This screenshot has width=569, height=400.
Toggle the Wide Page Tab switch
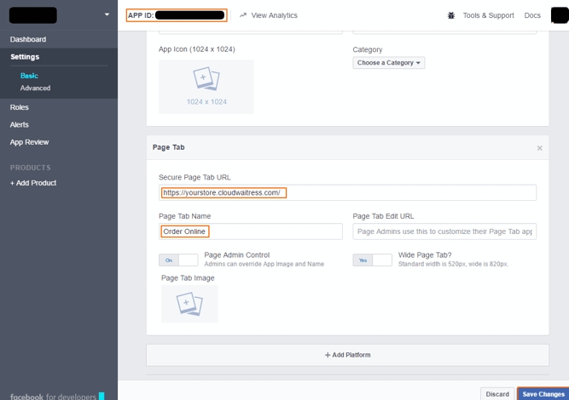coord(372,260)
